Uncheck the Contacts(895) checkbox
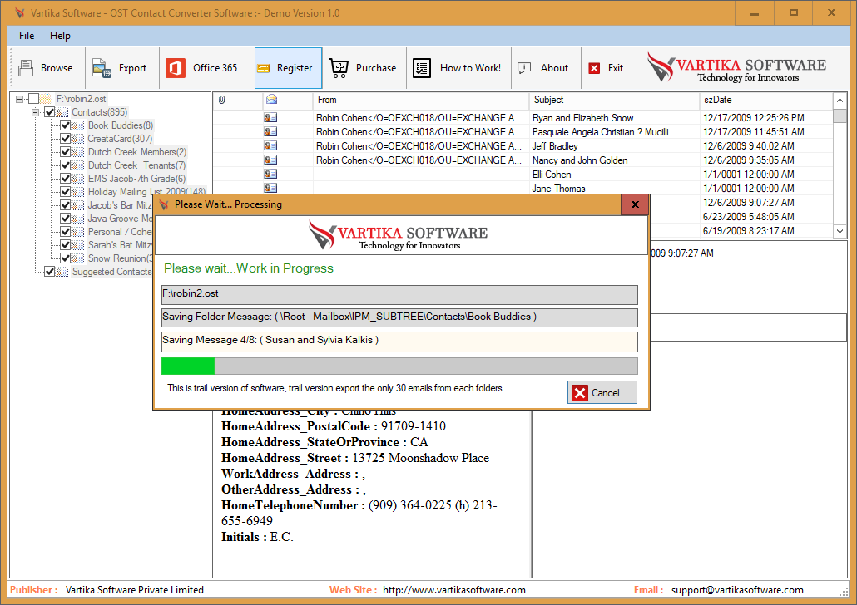This screenshot has height=605, width=857. 50,112
